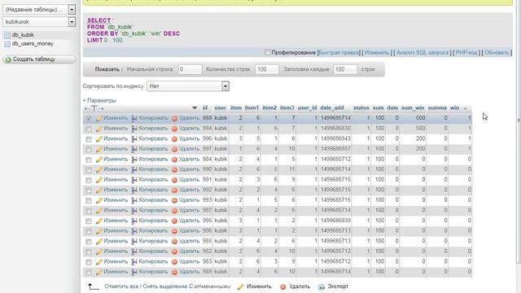Sort by the sum_win column header
This screenshot has width=521, height=293.
pos(413,108)
